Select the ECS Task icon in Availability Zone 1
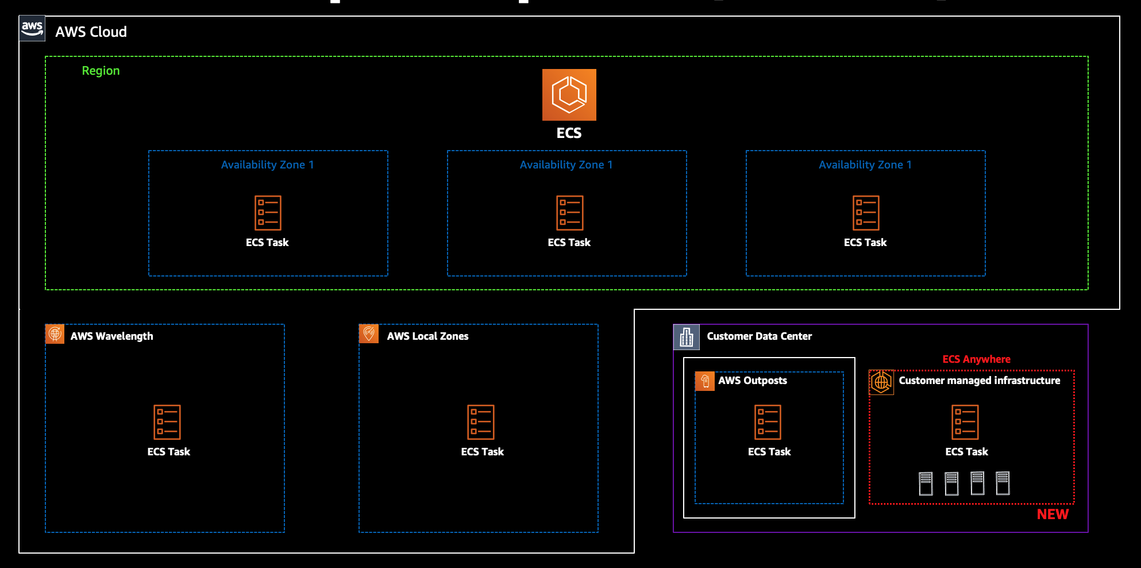The height and width of the screenshot is (568, 1141). (268, 213)
